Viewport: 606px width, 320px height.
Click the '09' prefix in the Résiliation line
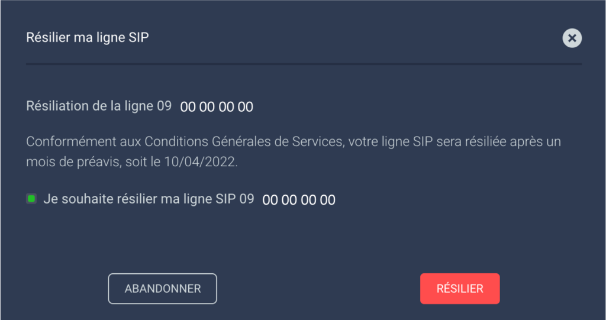pyautogui.click(x=164, y=106)
